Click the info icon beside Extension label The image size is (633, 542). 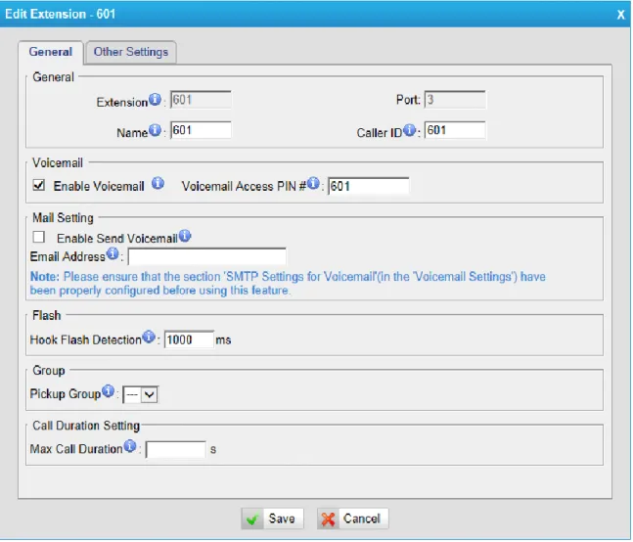tap(155, 99)
